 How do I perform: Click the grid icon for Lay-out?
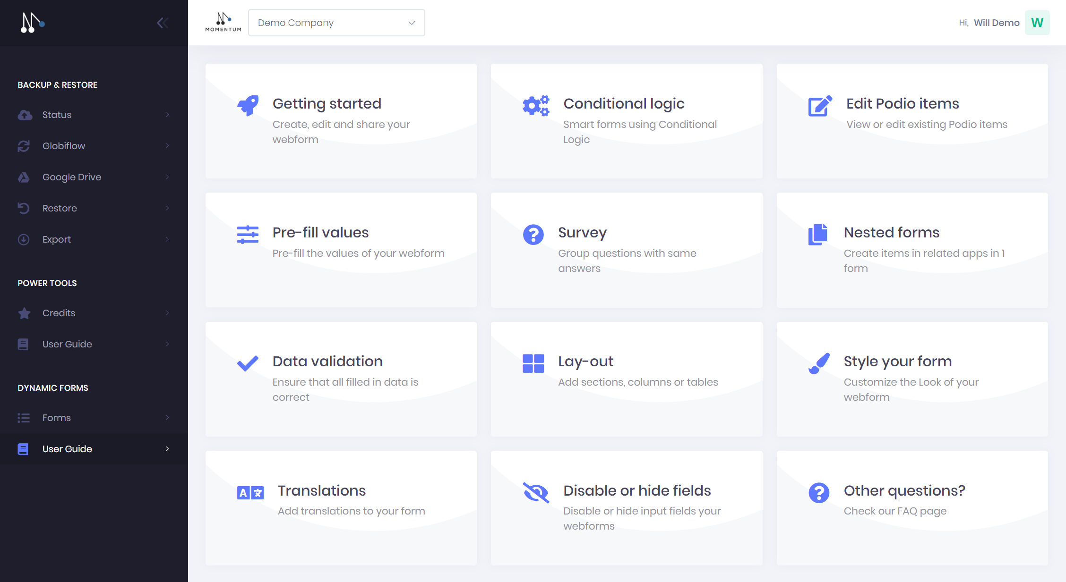pyautogui.click(x=533, y=363)
